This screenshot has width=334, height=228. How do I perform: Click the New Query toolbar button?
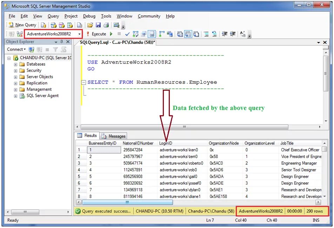[x=22, y=25]
